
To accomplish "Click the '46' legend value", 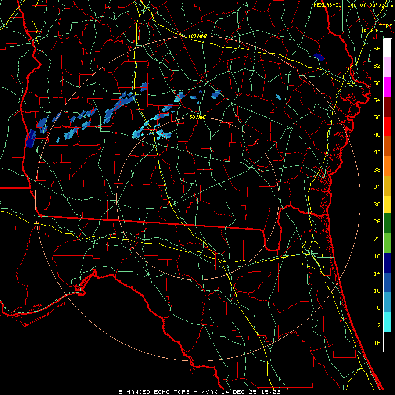I will tap(377, 135).
